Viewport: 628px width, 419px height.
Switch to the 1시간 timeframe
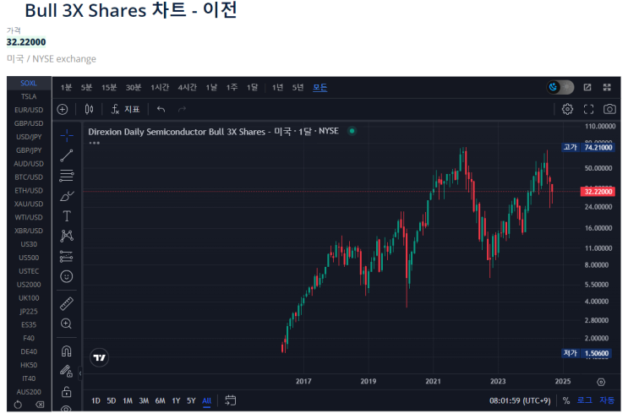pos(160,87)
